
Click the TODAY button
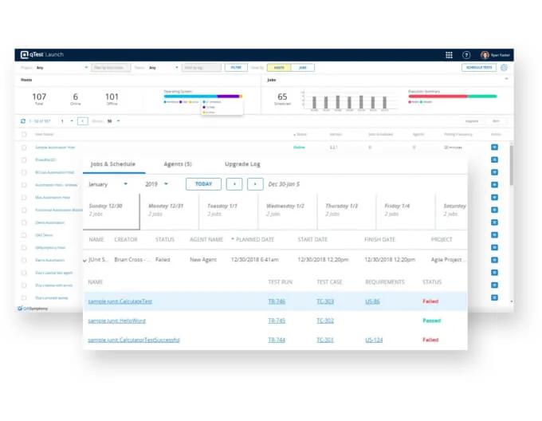tap(203, 184)
